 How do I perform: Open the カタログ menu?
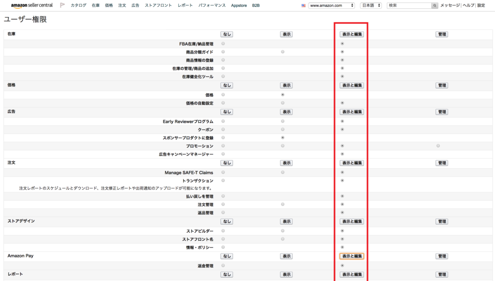pyautogui.click(x=79, y=5)
